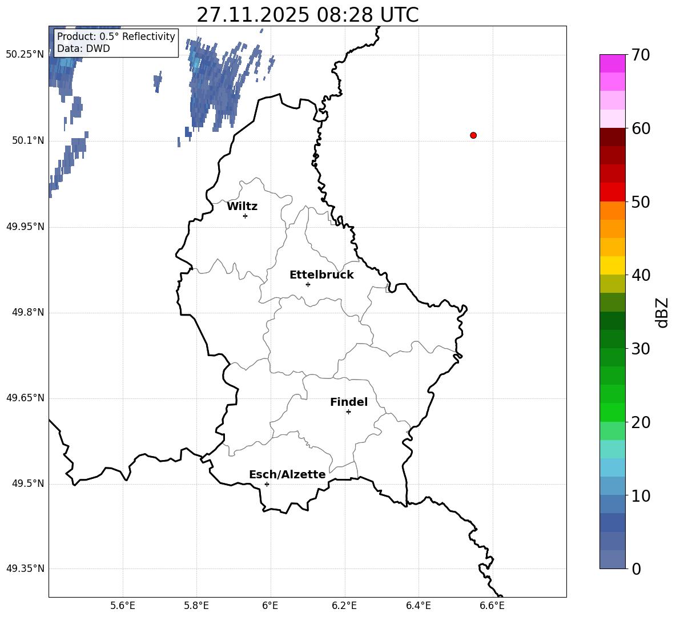Click the 49.35°N latitude label
676x617 pixels.
[x=25, y=568]
